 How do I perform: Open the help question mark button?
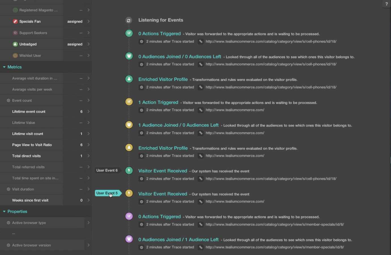point(386,4)
